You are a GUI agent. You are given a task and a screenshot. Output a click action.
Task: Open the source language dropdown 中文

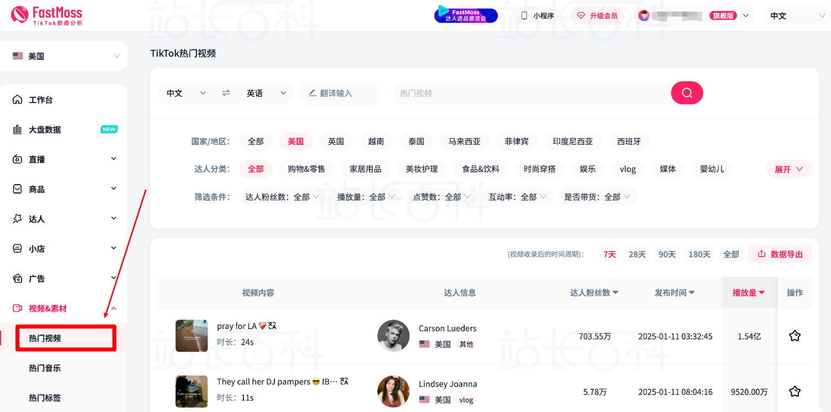(x=186, y=93)
